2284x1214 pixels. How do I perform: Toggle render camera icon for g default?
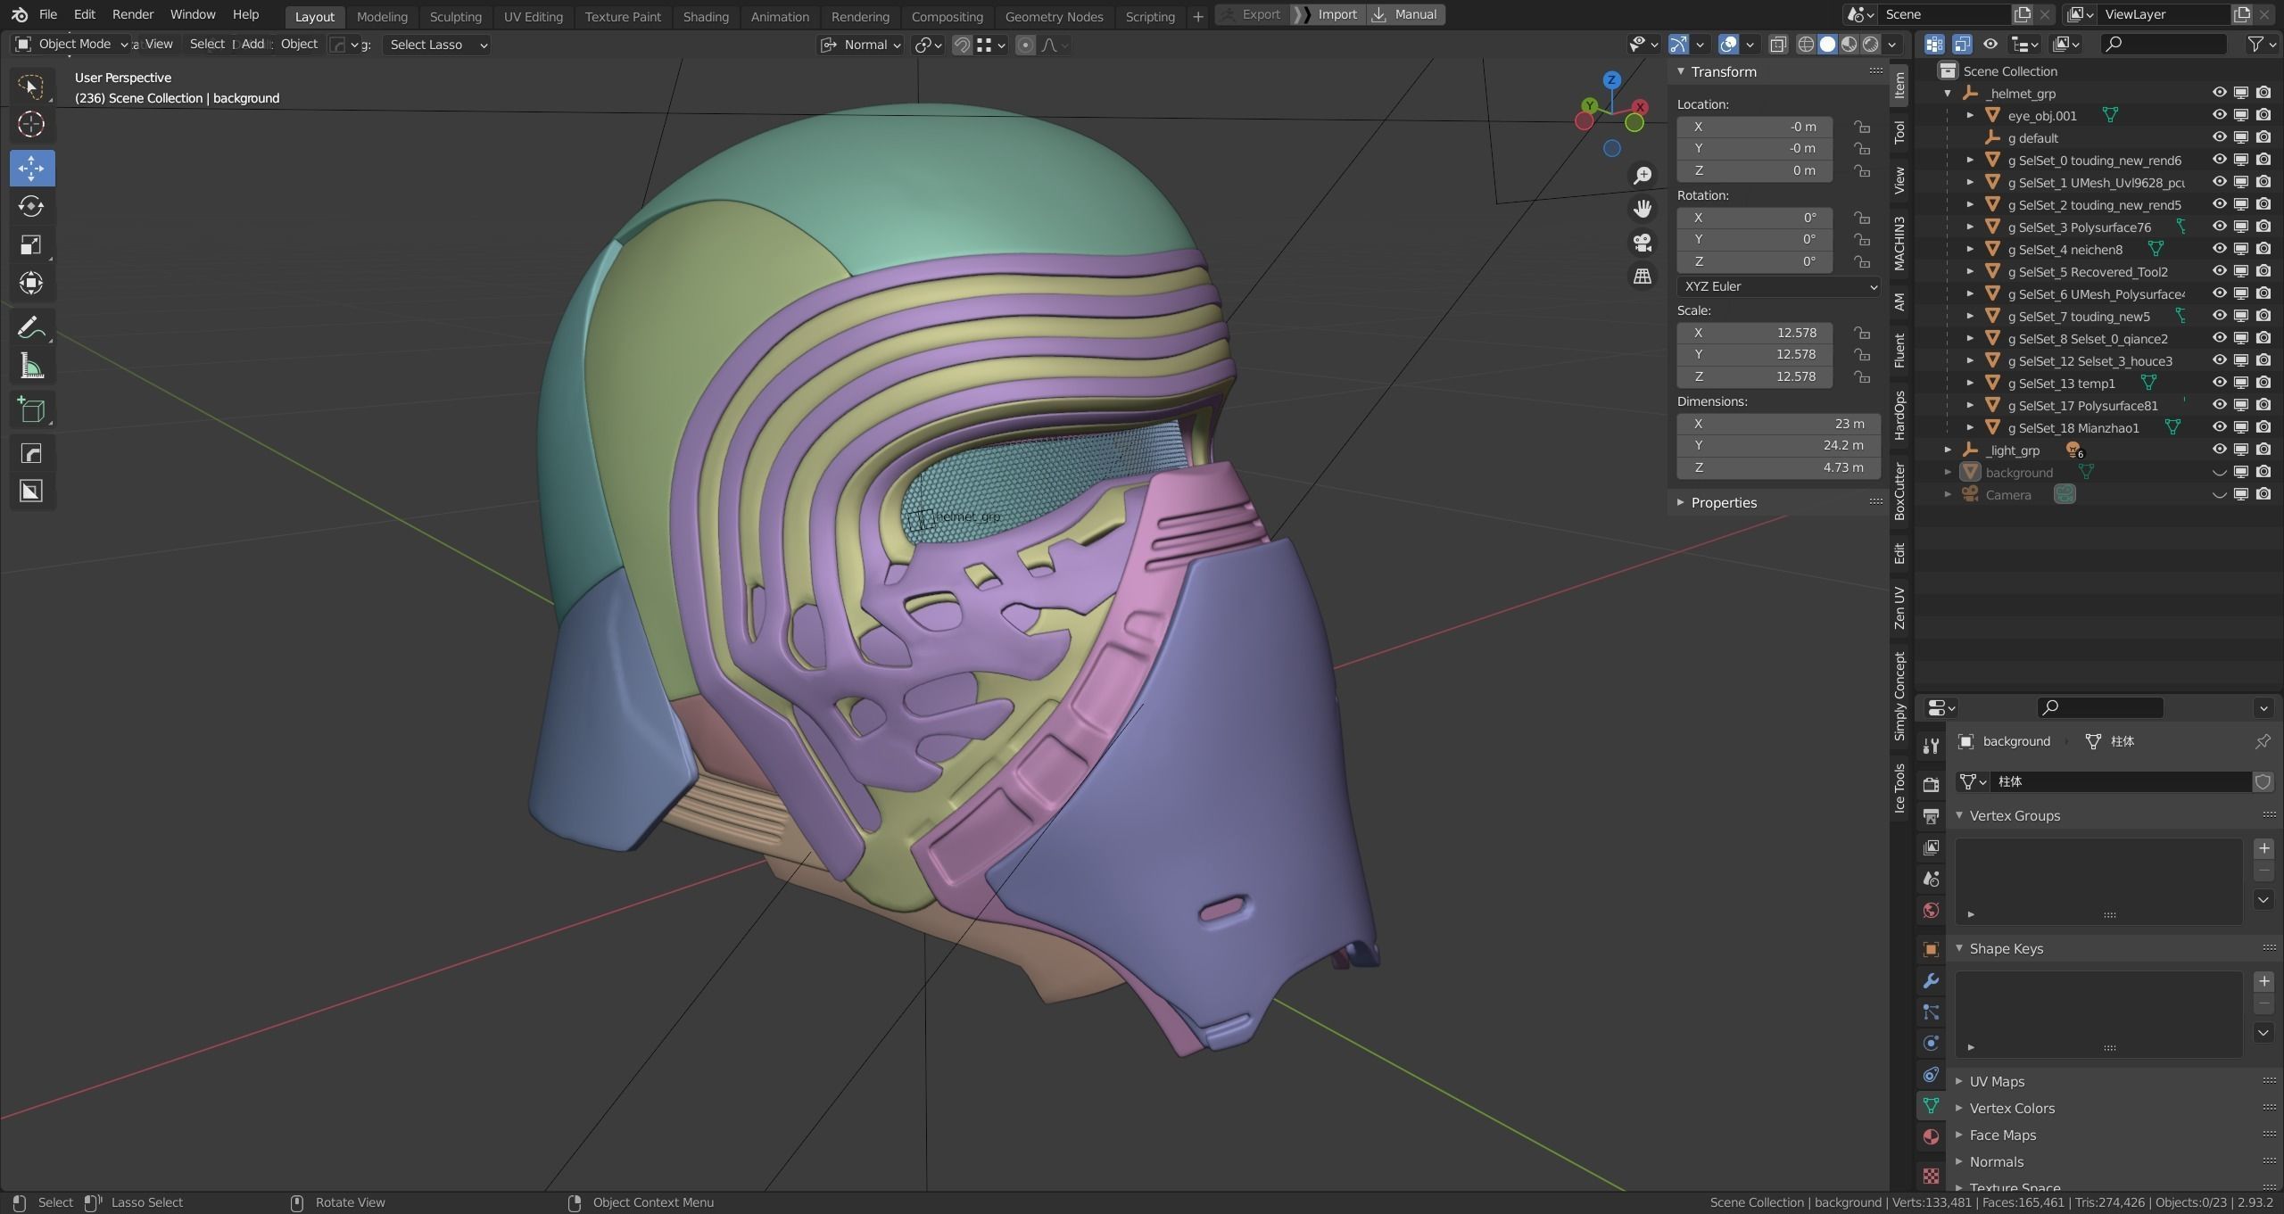pos(2263,137)
